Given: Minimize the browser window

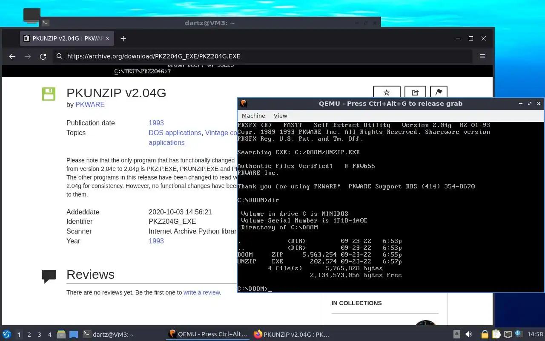Looking at the screenshot, I should click(x=458, y=38).
